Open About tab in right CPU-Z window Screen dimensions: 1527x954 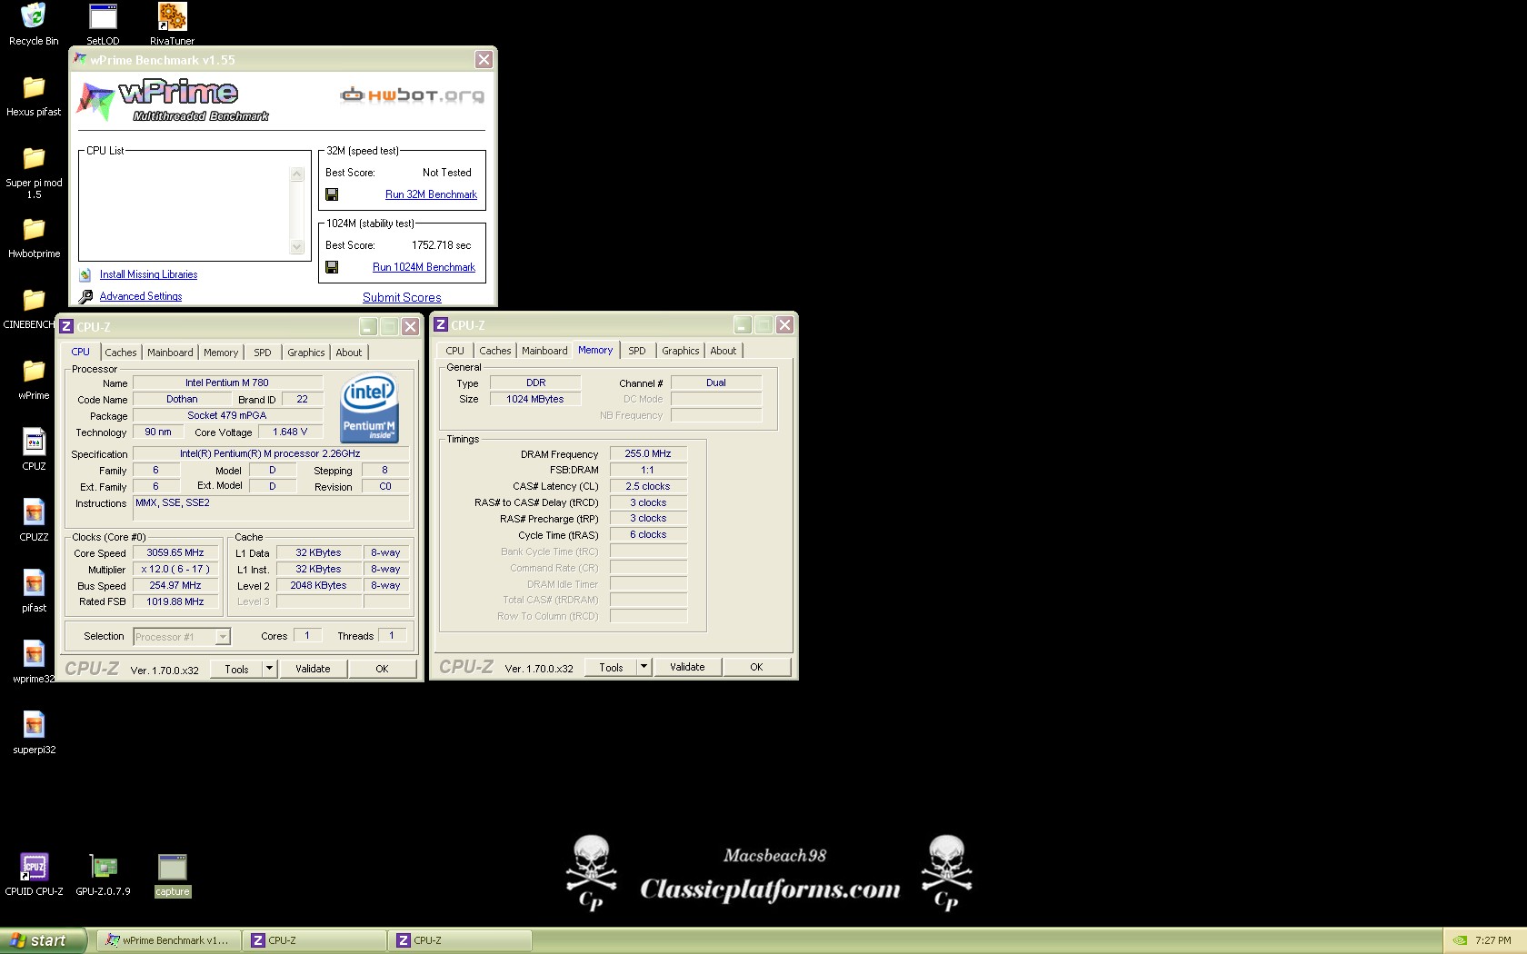[x=724, y=351]
